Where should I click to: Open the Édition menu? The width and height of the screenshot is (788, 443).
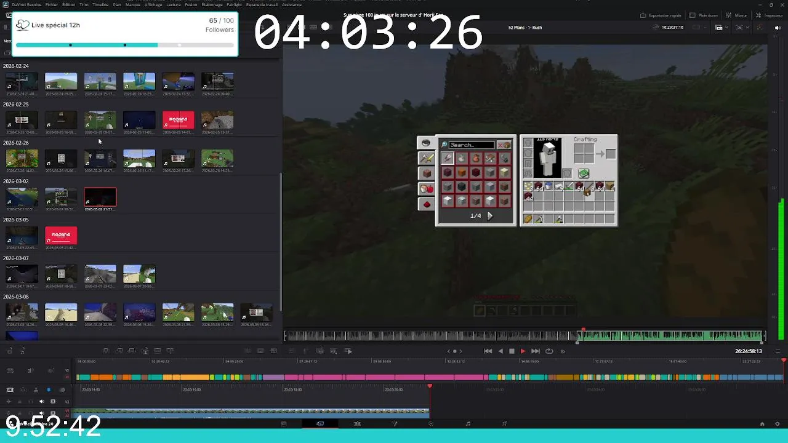tap(68, 4)
